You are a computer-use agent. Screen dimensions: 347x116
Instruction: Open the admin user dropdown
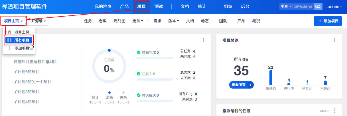pos(335,7)
